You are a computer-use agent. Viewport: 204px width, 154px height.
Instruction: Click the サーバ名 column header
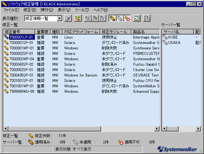click(178, 32)
